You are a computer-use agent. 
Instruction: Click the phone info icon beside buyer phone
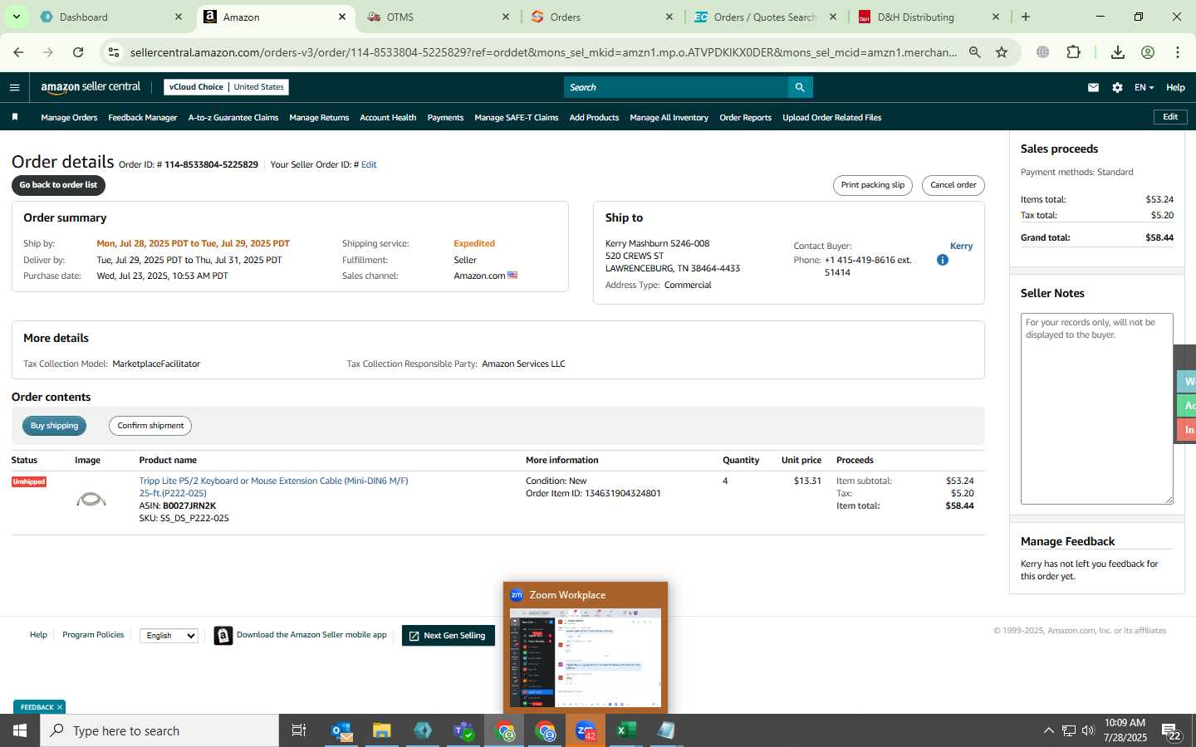(942, 260)
